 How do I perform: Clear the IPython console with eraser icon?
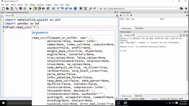[x=184, y=35]
